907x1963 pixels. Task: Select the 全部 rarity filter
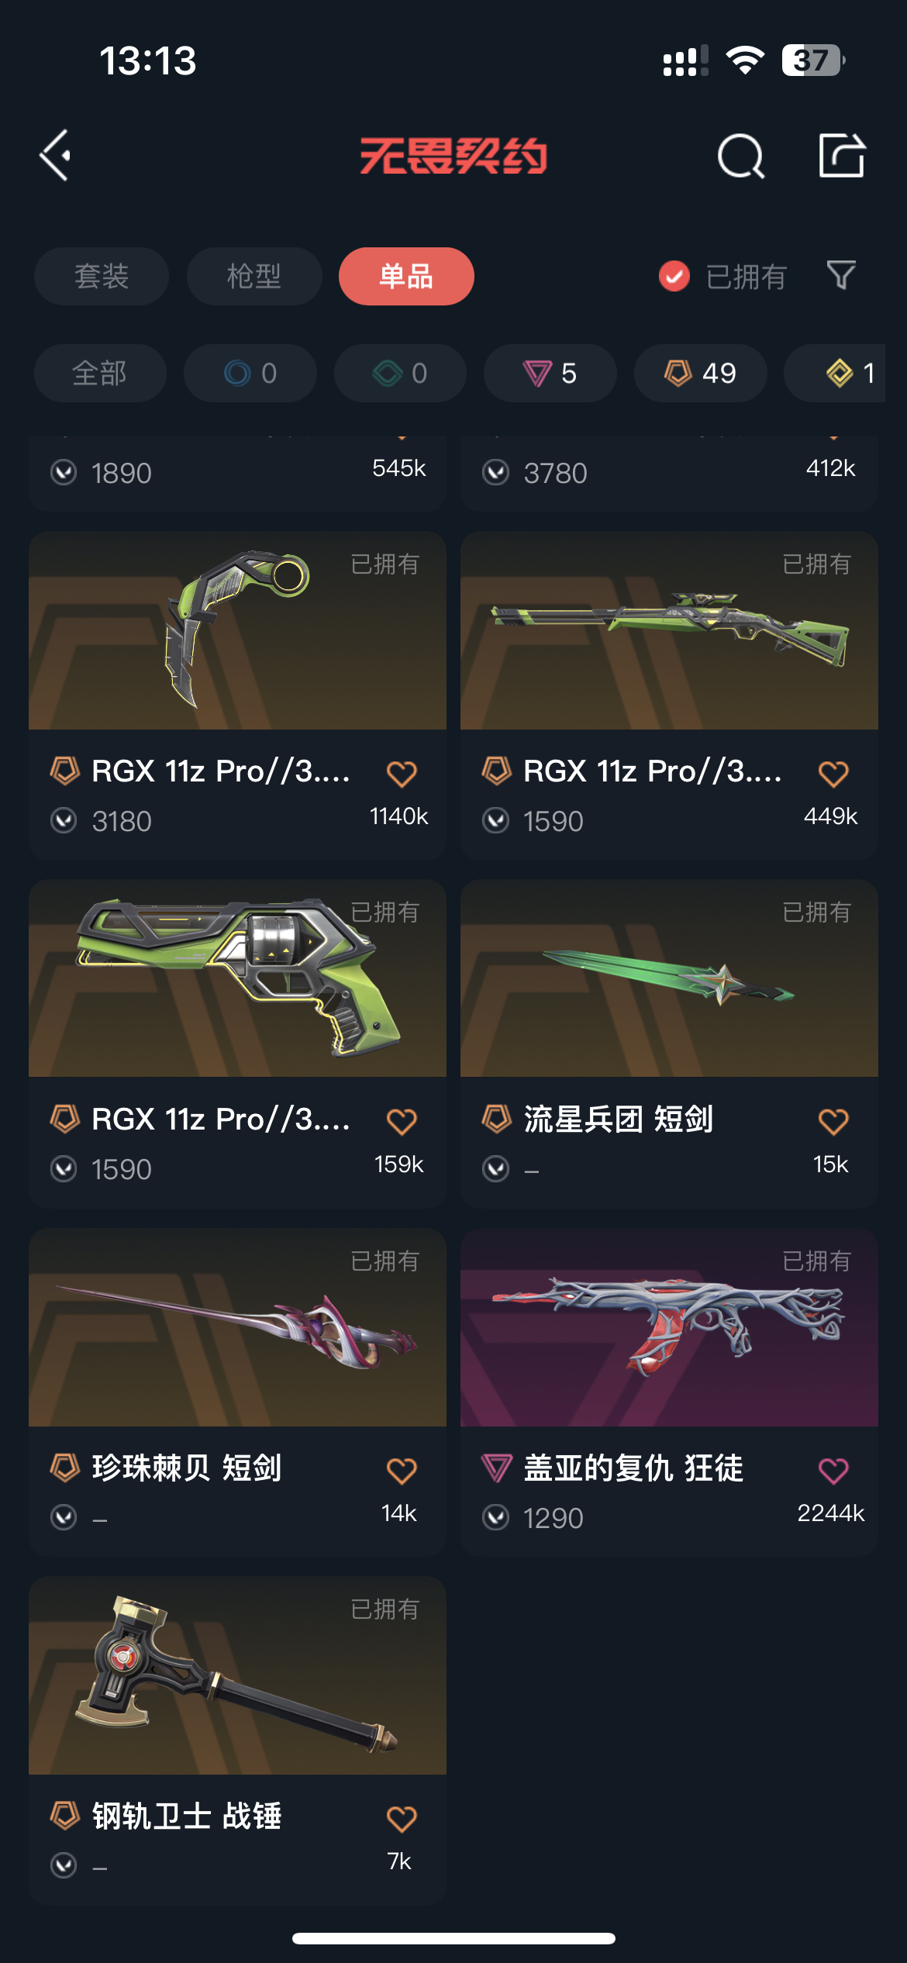(x=100, y=373)
